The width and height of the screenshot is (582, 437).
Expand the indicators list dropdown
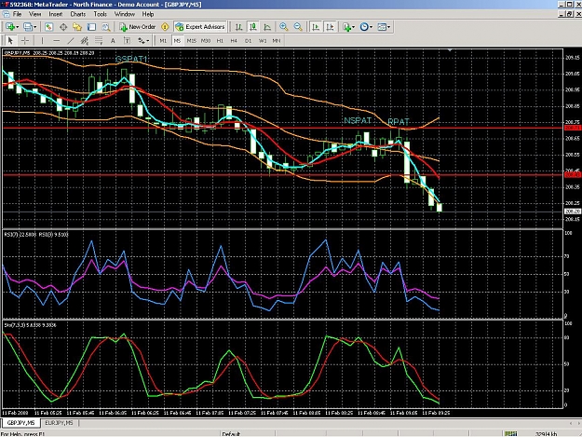[353, 27]
